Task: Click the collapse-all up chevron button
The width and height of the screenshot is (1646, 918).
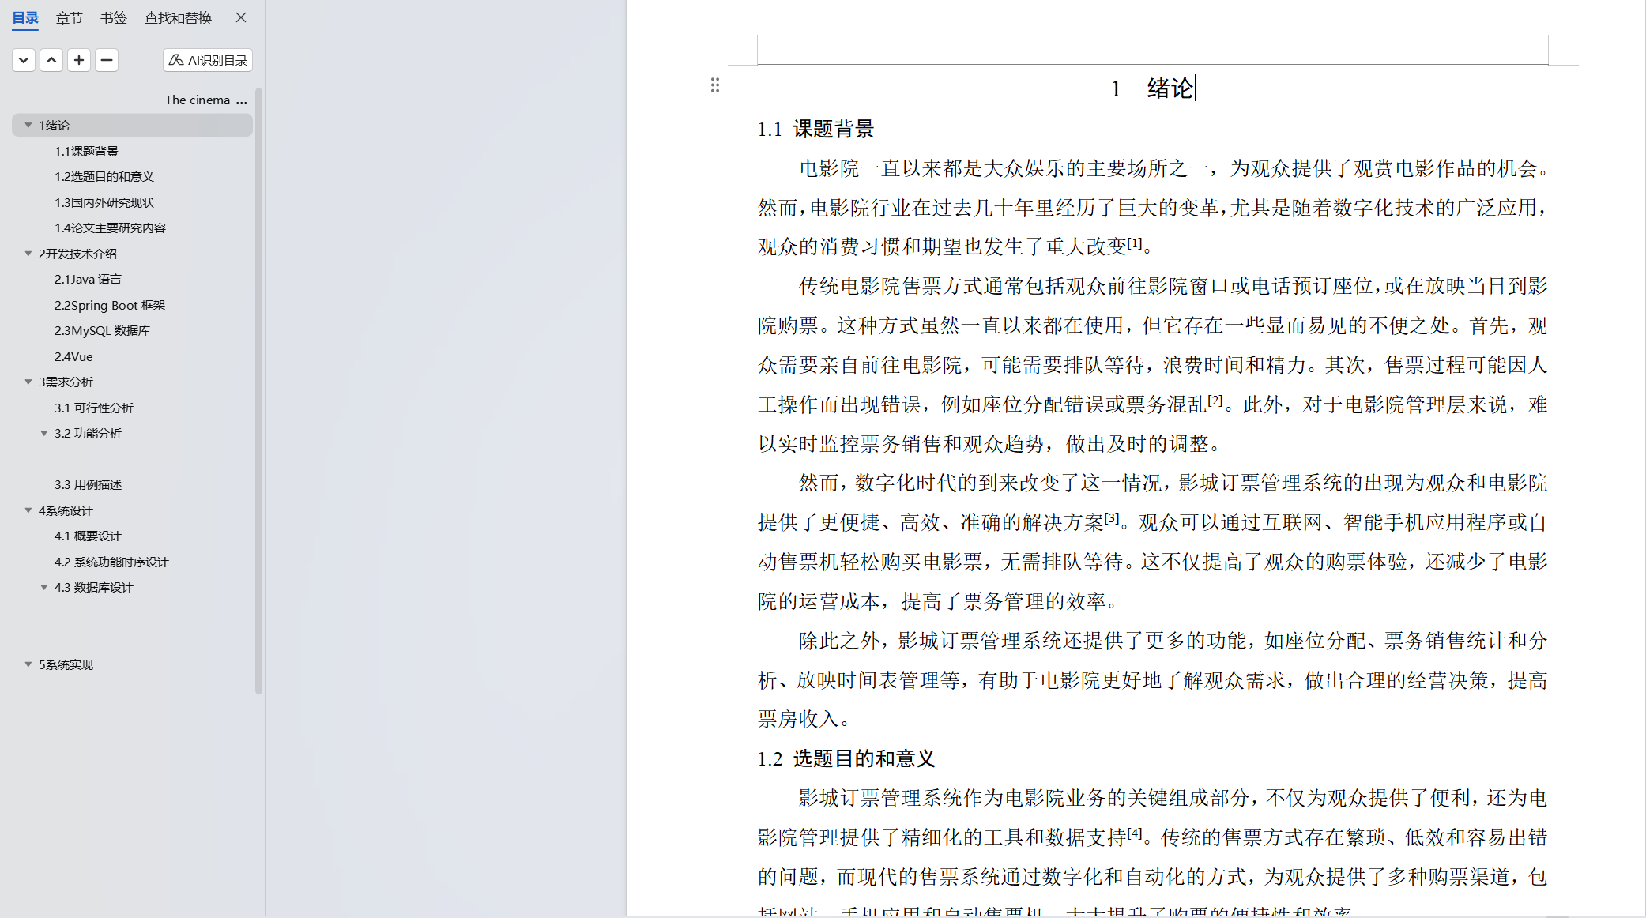Action: 51,60
